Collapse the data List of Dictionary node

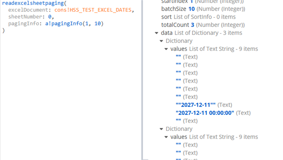pyautogui.click(x=157, y=33)
